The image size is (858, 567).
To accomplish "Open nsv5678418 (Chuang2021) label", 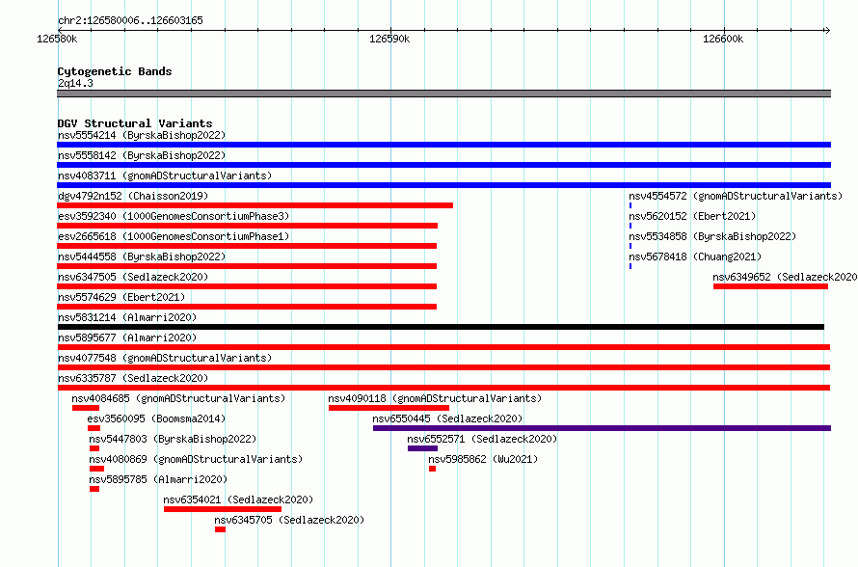I will 695,256.
